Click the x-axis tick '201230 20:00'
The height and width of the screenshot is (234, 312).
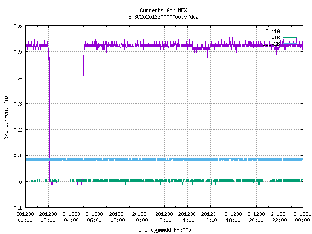point(256,217)
